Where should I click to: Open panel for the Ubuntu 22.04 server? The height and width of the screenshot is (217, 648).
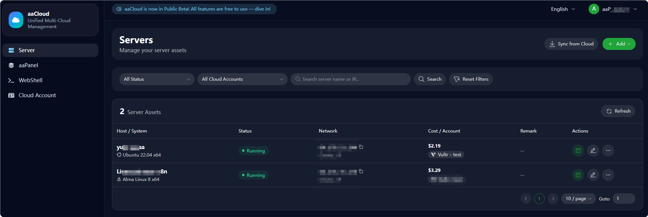[x=578, y=151]
